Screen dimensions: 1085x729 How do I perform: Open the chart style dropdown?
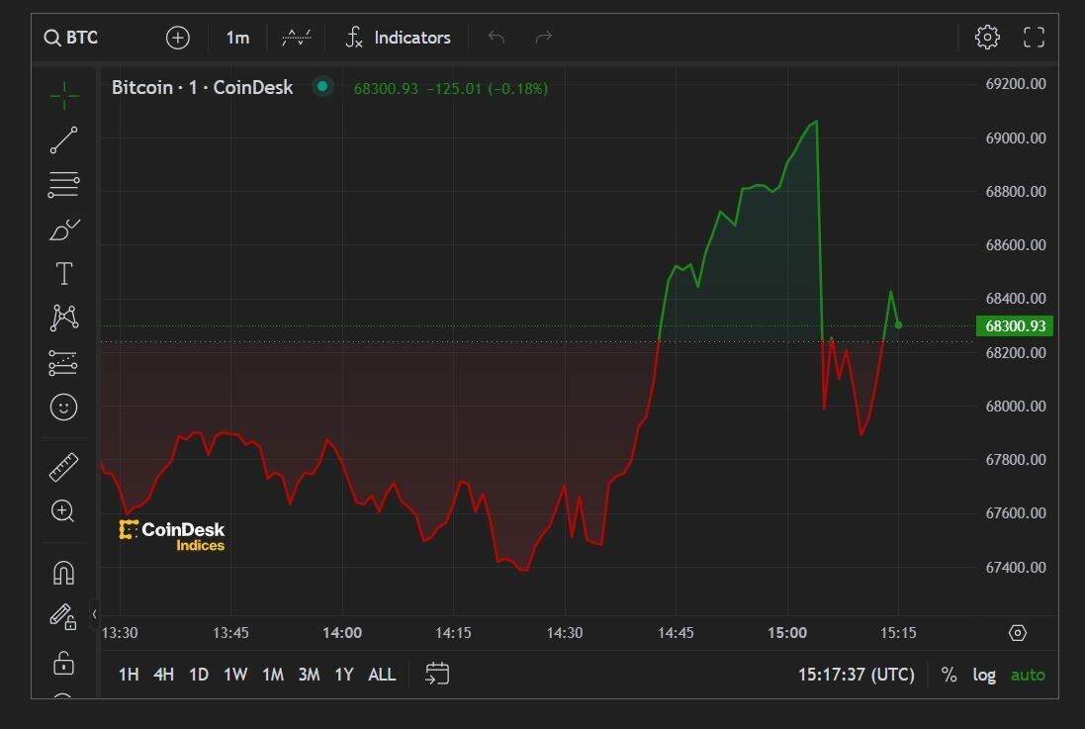click(x=297, y=38)
